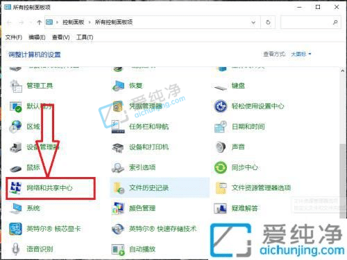Expand the address bar history dropdown
347x260 pixels.
tap(253, 22)
